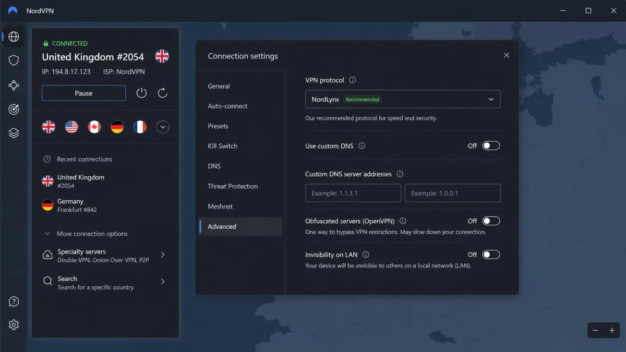Click info icon beside Obfuscated servers
This screenshot has height=352, width=626.
coord(403,221)
